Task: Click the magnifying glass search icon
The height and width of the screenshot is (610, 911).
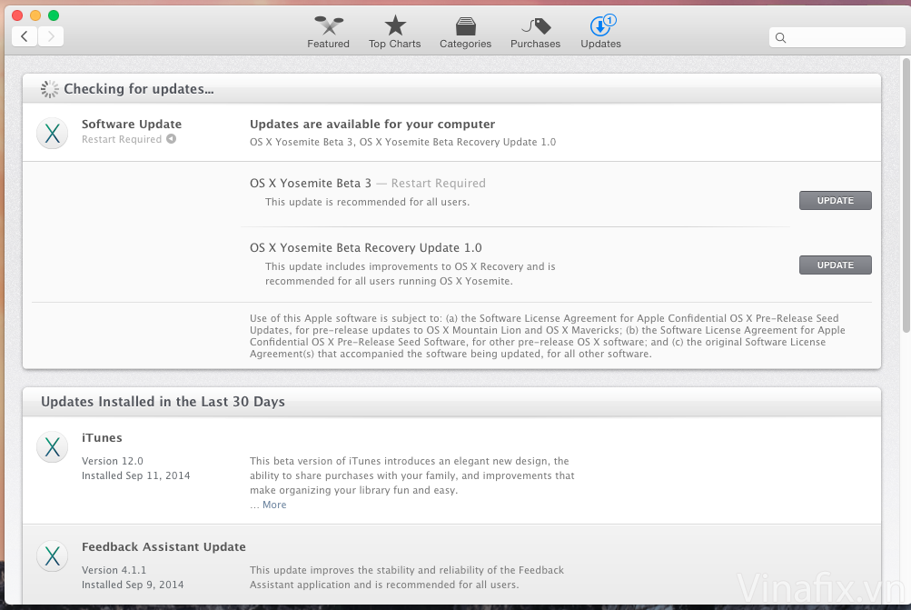Action: point(780,38)
